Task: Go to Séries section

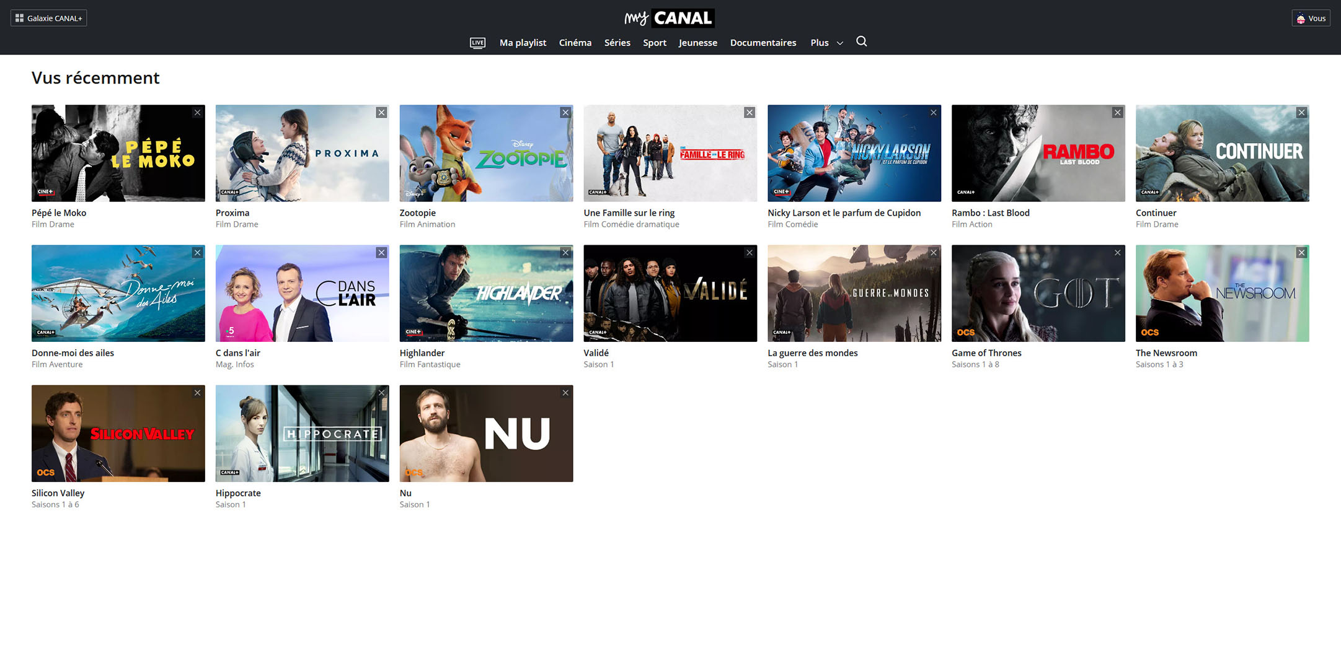Action: (617, 43)
